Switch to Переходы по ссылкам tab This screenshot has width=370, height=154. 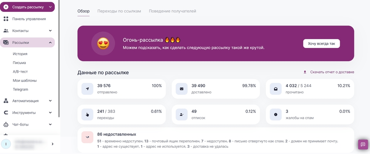(119, 11)
